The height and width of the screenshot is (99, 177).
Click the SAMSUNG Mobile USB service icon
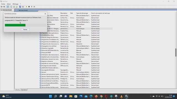[x=40, y=68]
